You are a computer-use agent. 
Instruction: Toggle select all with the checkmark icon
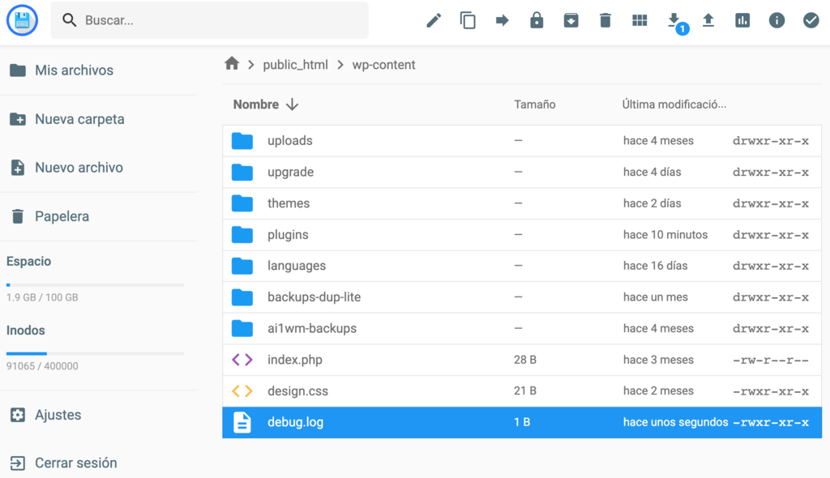coord(811,19)
